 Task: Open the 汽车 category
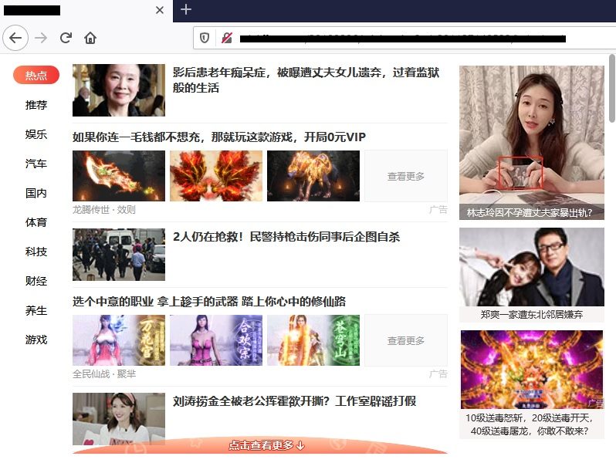[x=36, y=164]
